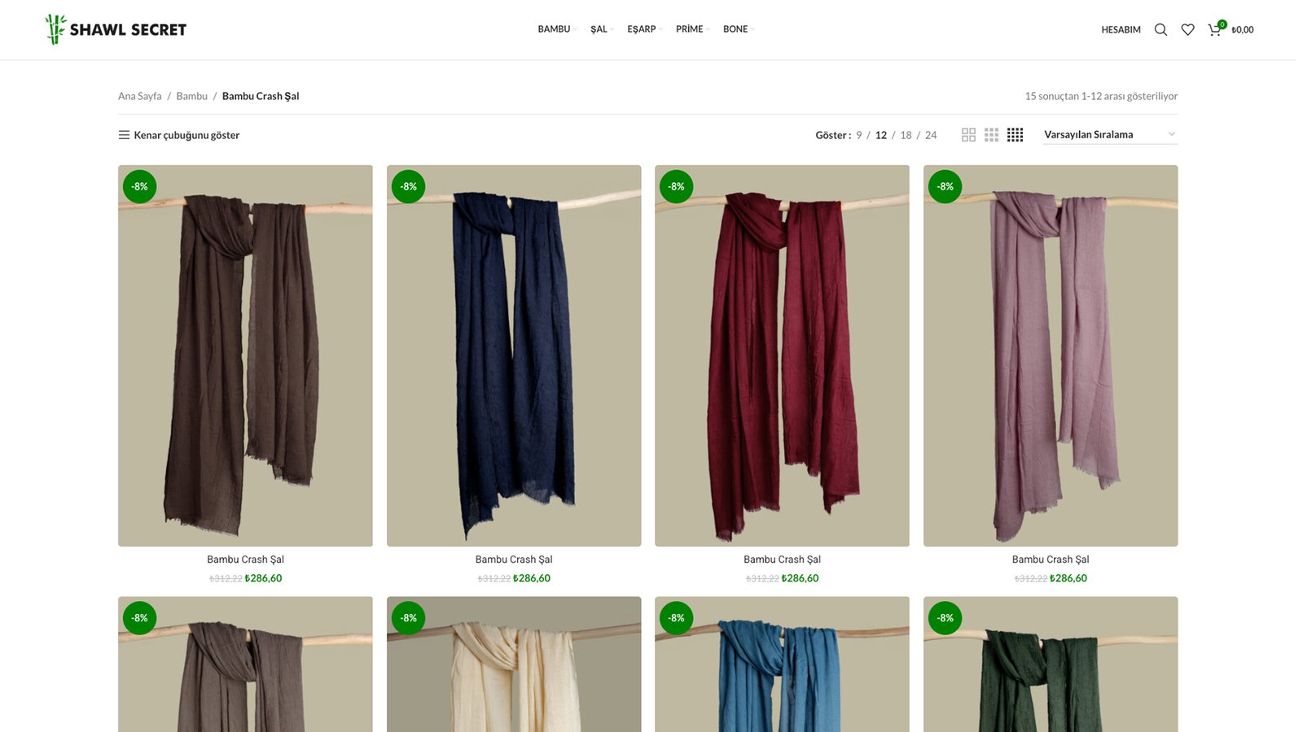The image size is (1303, 732).
Task: Switch to four-column grid view
Action: [x=1015, y=135]
